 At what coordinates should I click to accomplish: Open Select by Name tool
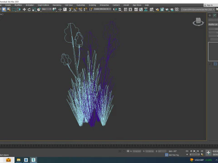pyautogui.click(x=9, y=10)
